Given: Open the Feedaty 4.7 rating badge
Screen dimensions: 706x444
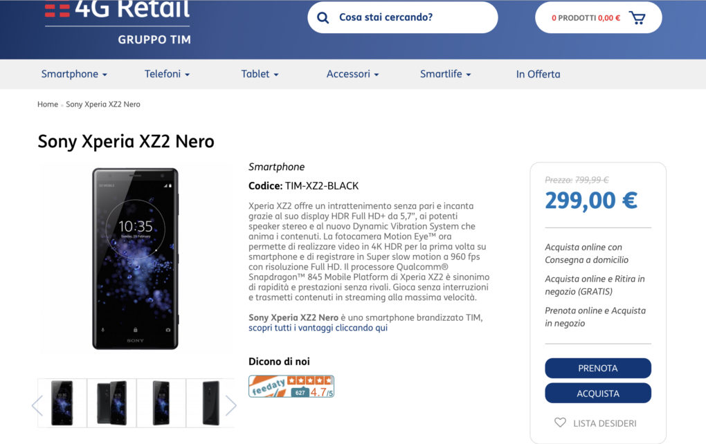Looking at the screenshot, I should (291, 386).
